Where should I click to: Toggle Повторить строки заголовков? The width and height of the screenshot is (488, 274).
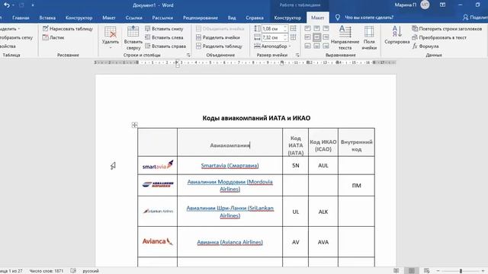447,29
